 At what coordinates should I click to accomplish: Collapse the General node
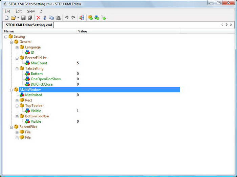[x=12, y=42]
